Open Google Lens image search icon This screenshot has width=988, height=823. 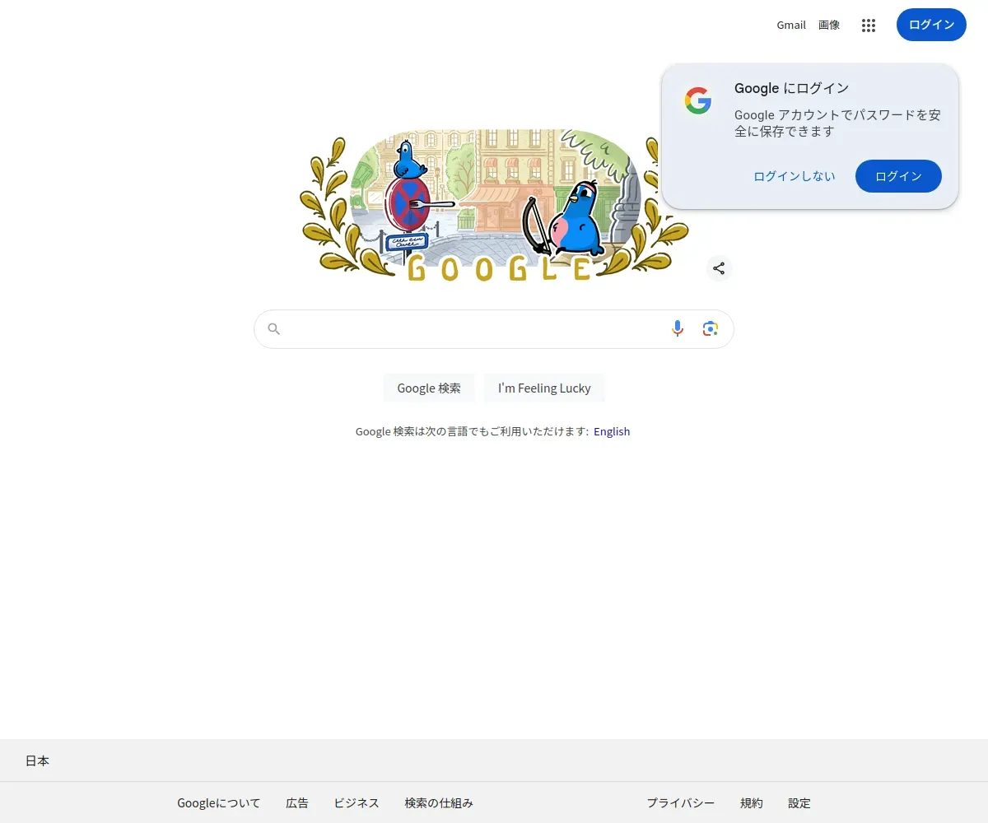[711, 329]
